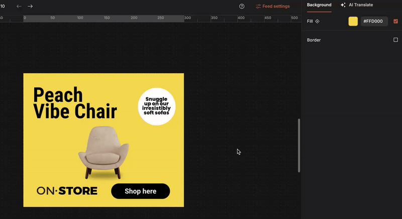402x219 pixels.
Task: Click the redo forward arrow
Action: tap(30, 7)
